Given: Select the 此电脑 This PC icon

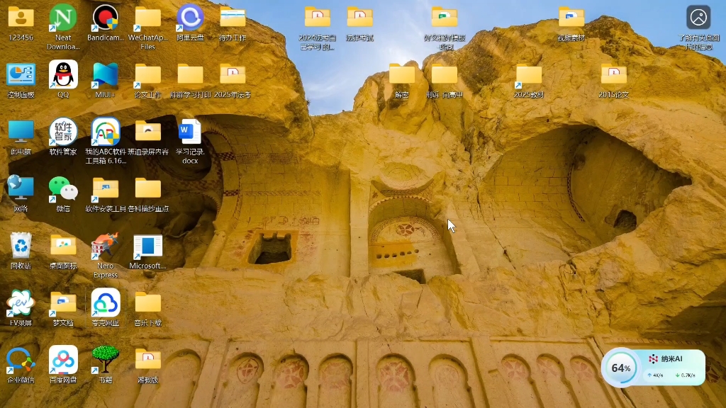Looking at the screenshot, I should 21,132.
